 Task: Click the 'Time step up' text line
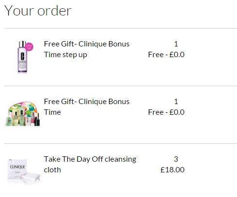[x=65, y=55]
